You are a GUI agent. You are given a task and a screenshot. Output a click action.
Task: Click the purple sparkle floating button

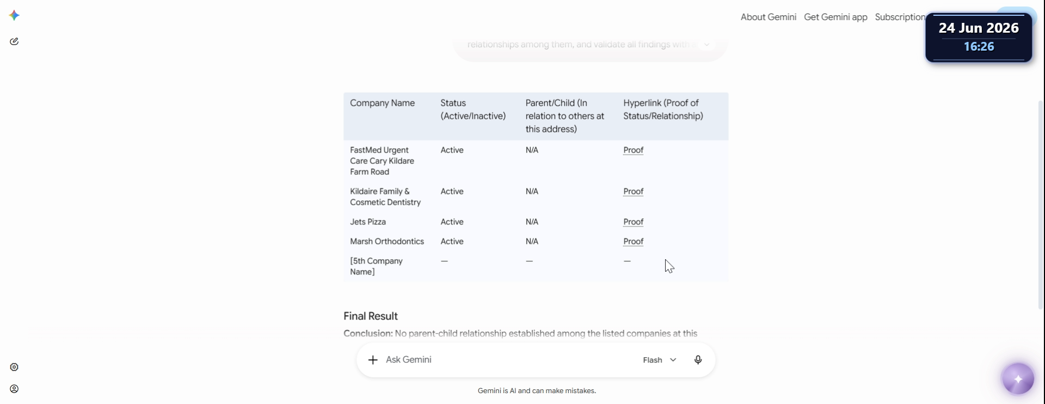tap(1018, 378)
